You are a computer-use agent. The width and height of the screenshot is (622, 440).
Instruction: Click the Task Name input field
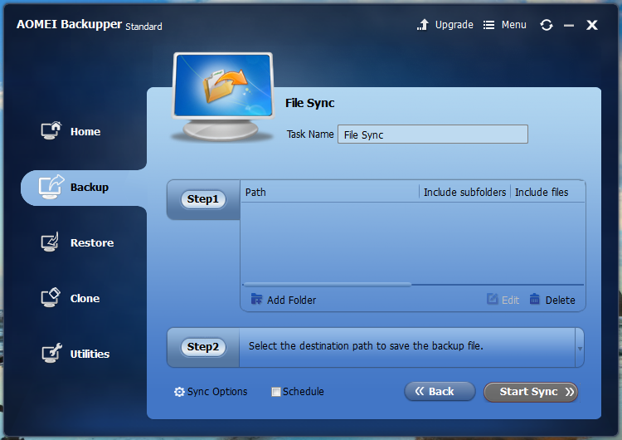(433, 134)
